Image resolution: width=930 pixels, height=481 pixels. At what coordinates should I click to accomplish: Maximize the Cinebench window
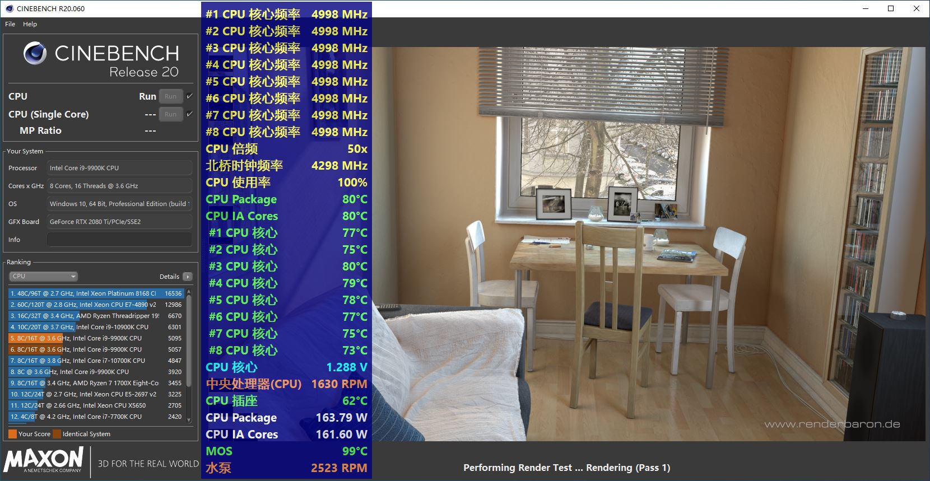coord(891,8)
